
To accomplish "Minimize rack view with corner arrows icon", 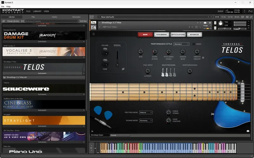I will [x=251, y=17].
